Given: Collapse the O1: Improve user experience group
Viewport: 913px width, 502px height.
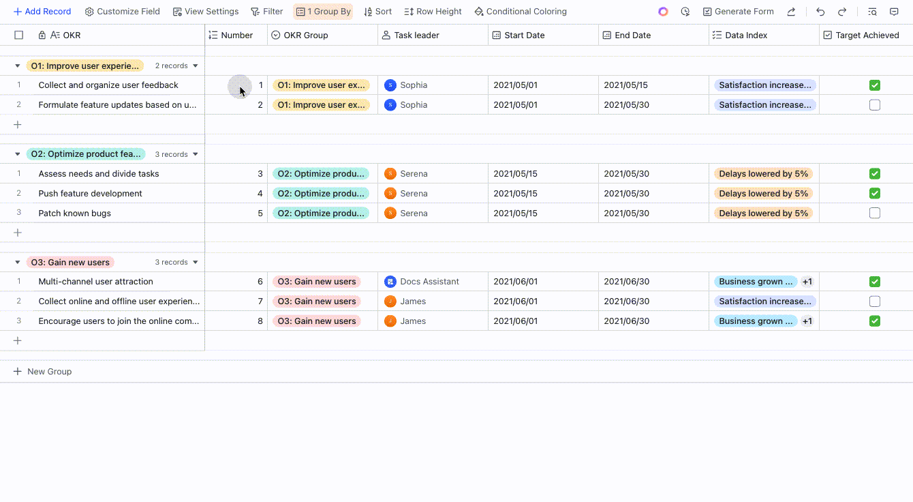Looking at the screenshot, I should pos(18,66).
